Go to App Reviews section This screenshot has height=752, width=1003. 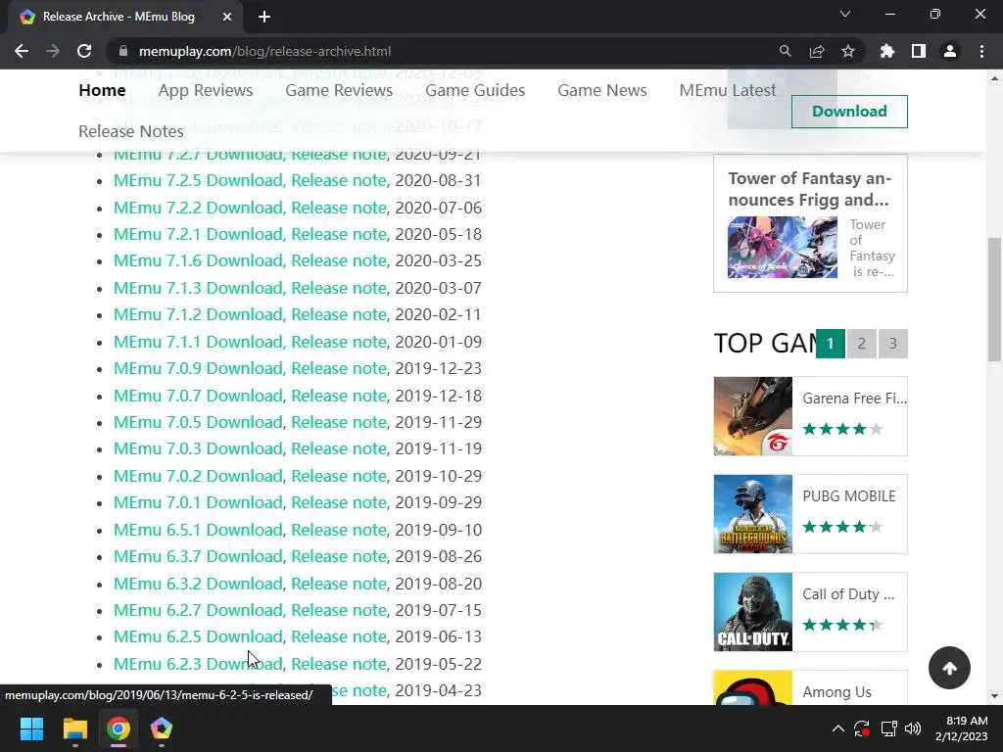[206, 90]
